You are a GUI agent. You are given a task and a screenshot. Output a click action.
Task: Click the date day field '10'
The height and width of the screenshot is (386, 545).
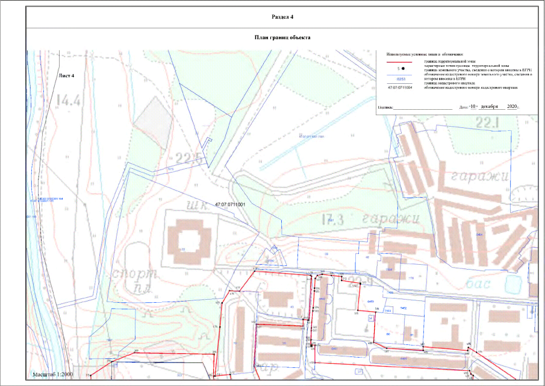(x=473, y=106)
